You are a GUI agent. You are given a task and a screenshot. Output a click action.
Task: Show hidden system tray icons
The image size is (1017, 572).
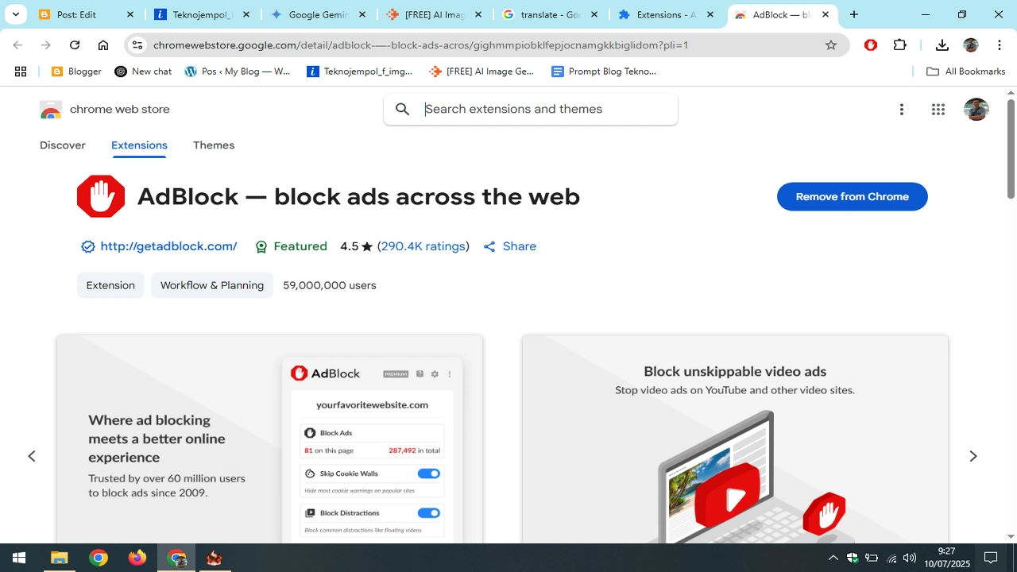click(x=833, y=558)
